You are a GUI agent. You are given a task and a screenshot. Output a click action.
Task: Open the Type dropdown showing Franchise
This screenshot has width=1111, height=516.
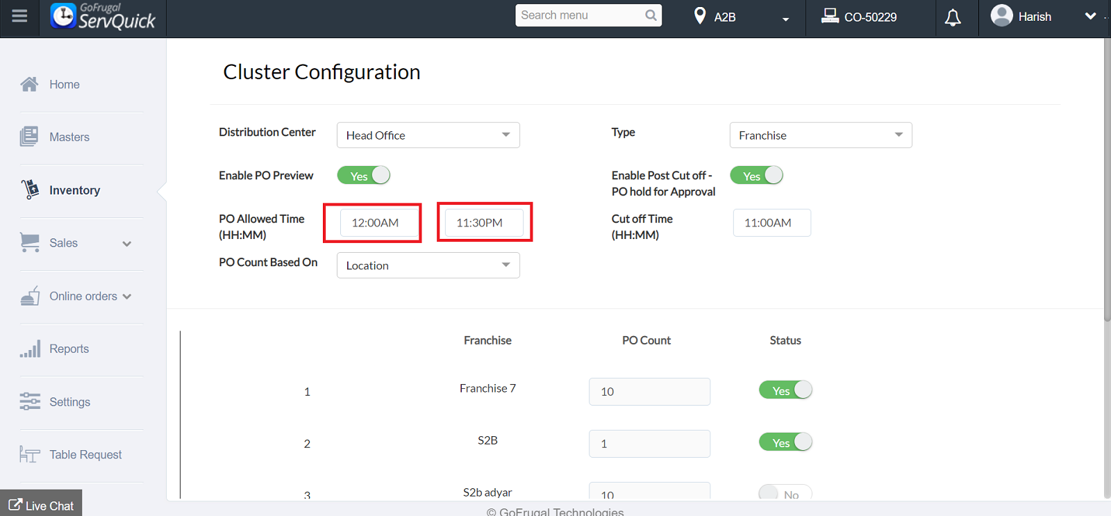(820, 135)
